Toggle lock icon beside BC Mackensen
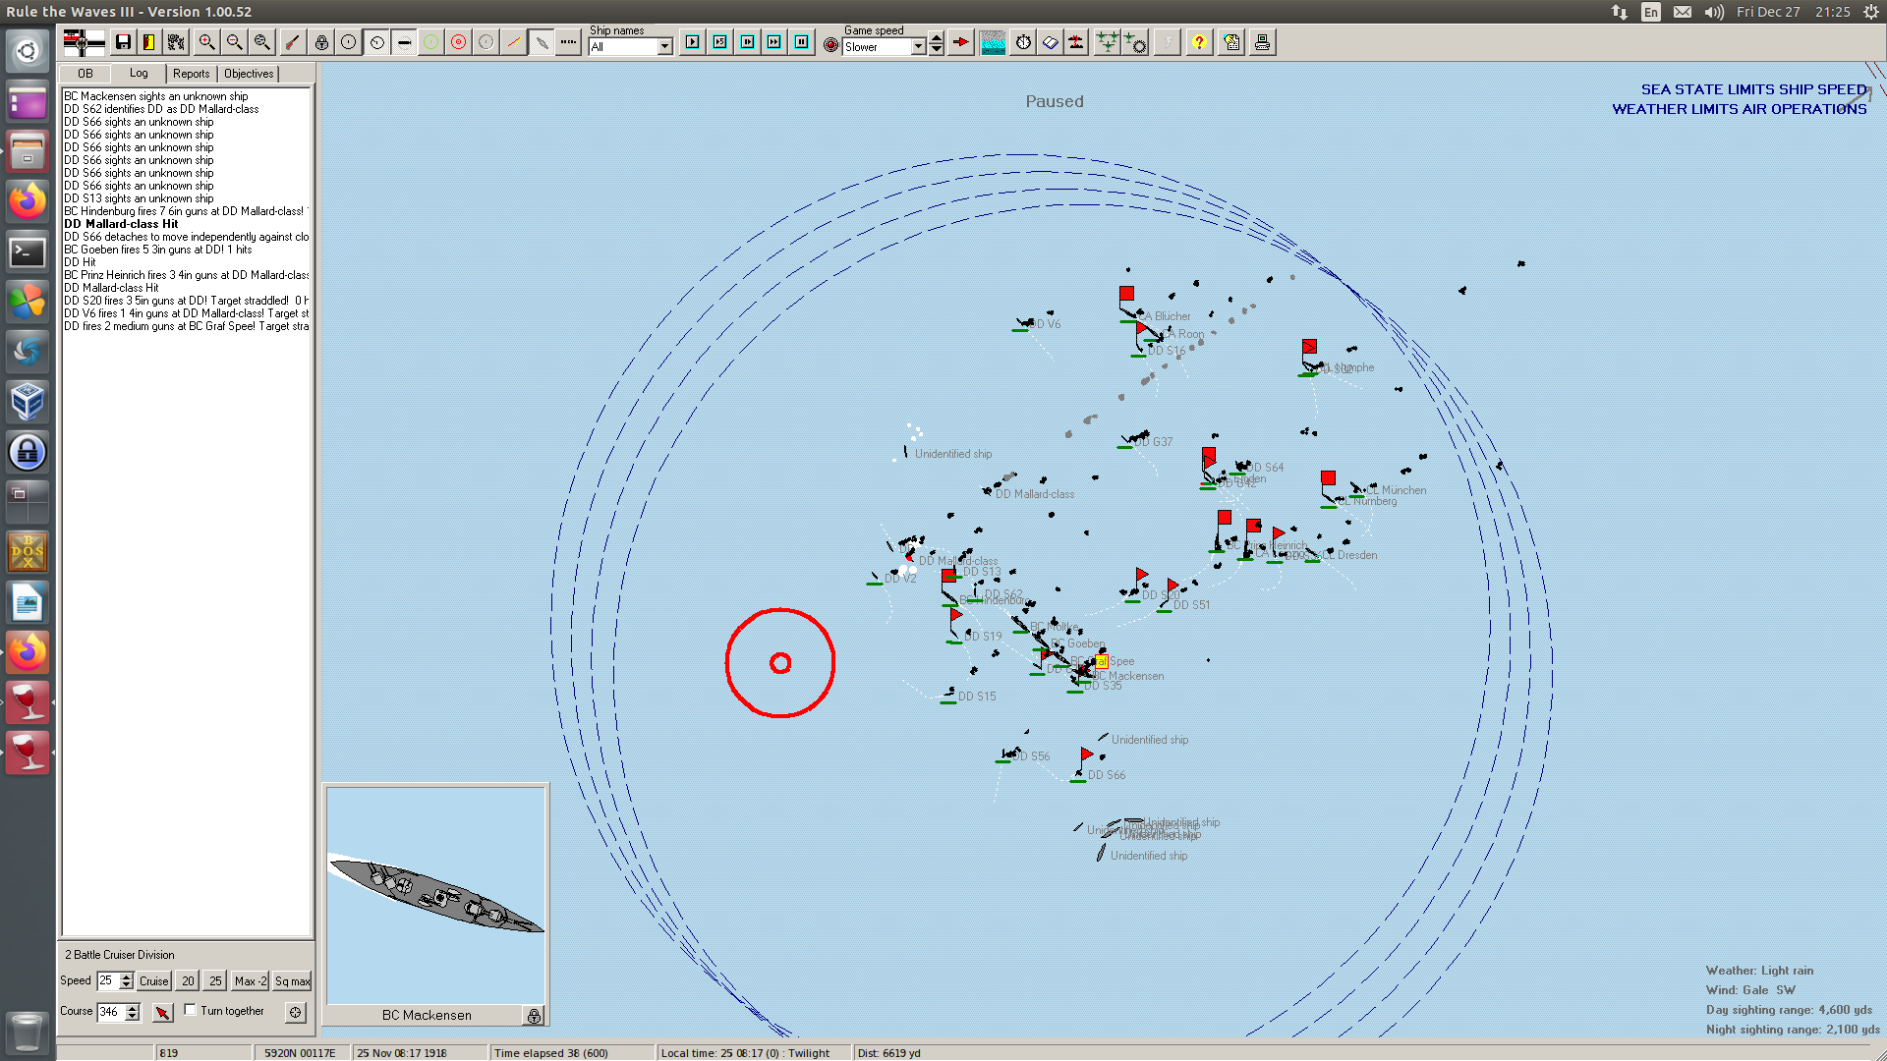 pos(533,1016)
